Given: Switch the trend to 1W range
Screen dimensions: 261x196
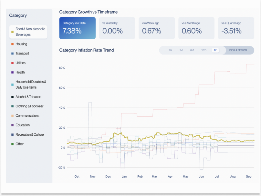Looking at the screenshot, I should [x=170, y=50].
